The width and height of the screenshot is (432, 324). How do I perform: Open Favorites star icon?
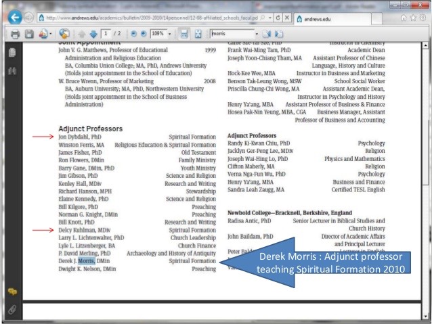(413, 18)
